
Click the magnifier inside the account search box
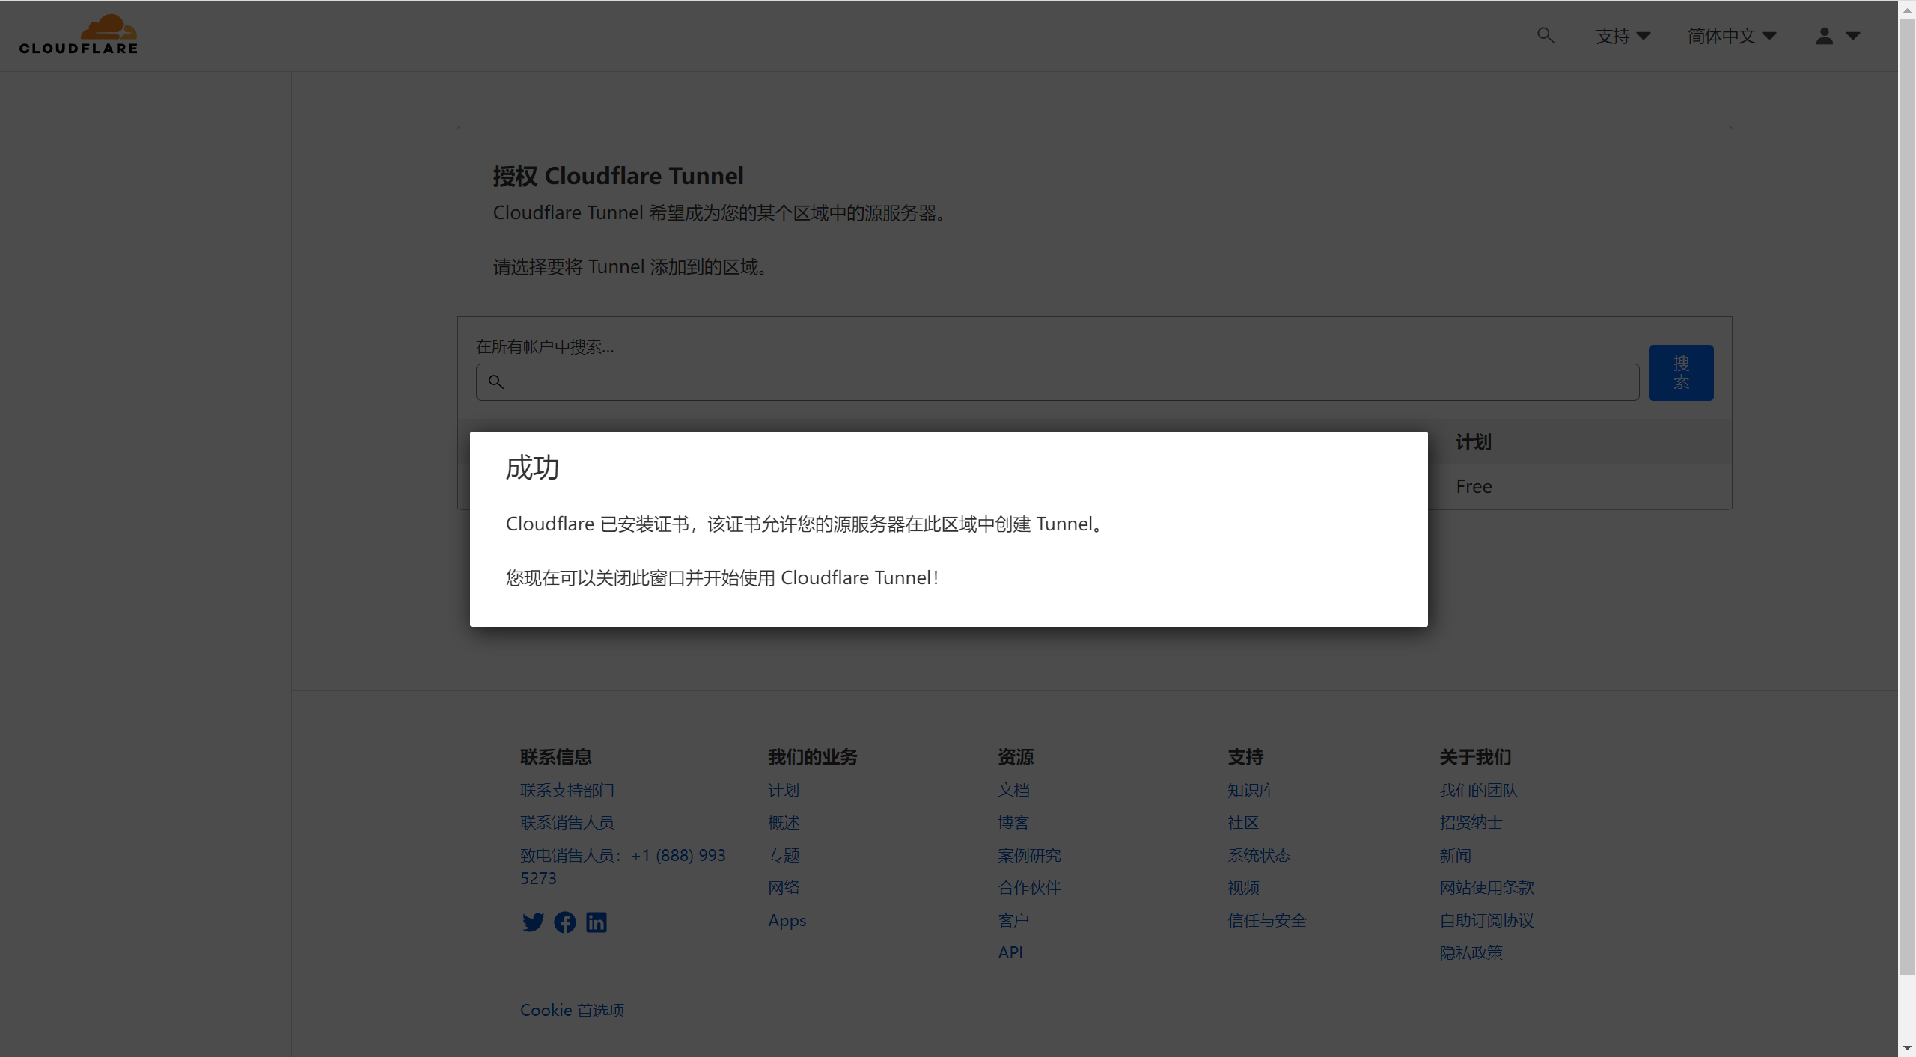coord(496,382)
